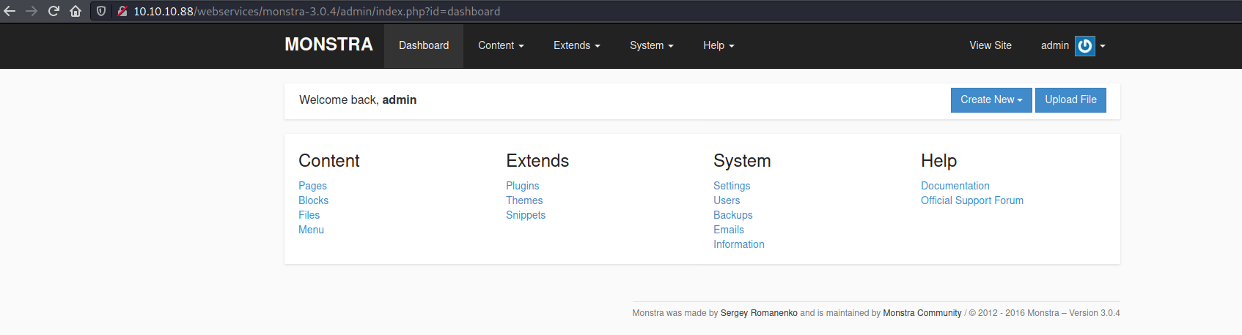The width and height of the screenshot is (1242, 335).
Task: Click the blue admin power icon
Action: [x=1084, y=45]
